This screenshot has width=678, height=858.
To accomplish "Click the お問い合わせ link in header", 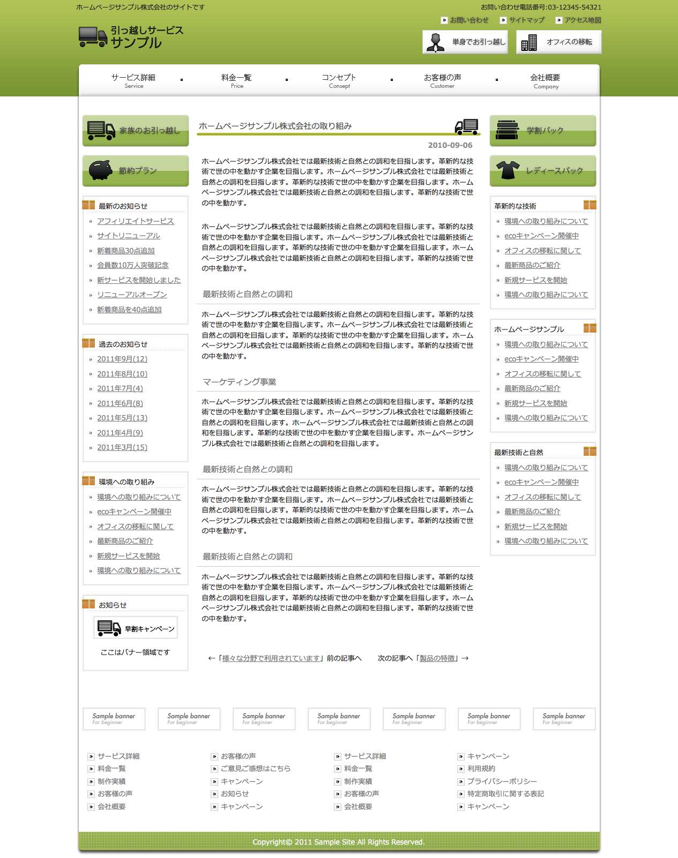I will [469, 20].
